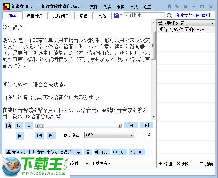Click the 软件简介： heading text

tap(14, 28)
